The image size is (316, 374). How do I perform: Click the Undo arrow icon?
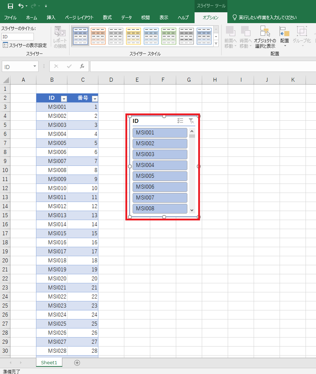pos(21,6)
